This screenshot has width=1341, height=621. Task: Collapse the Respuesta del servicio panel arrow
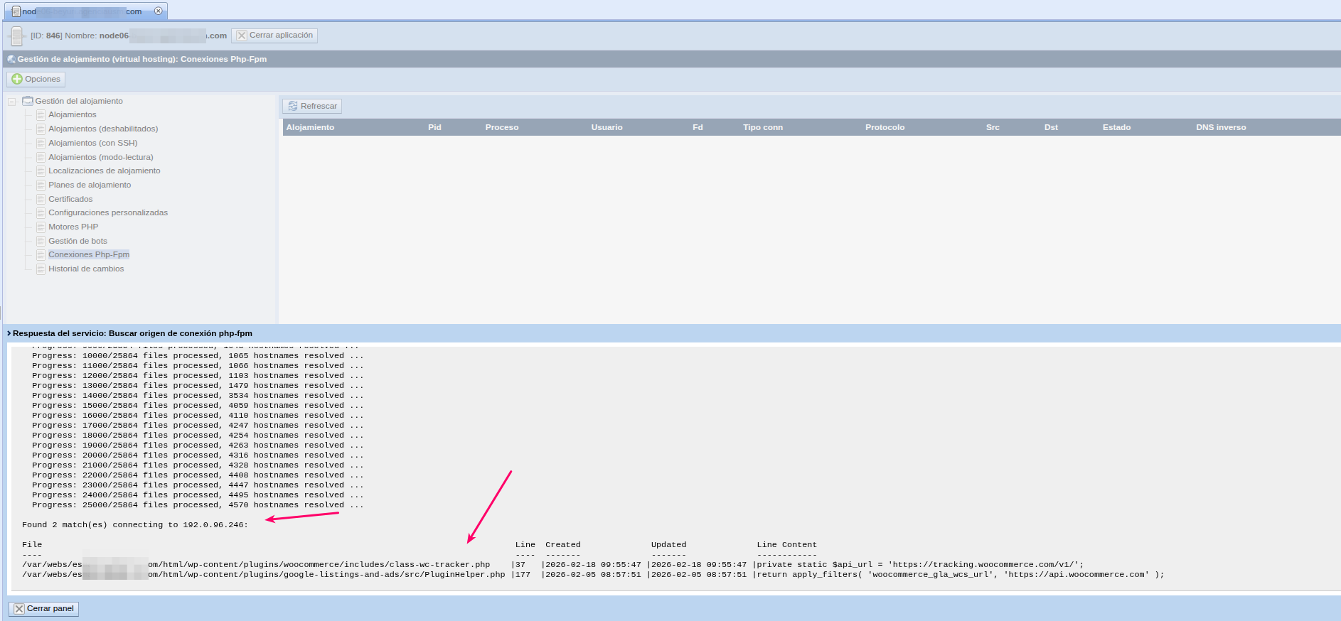(9, 333)
